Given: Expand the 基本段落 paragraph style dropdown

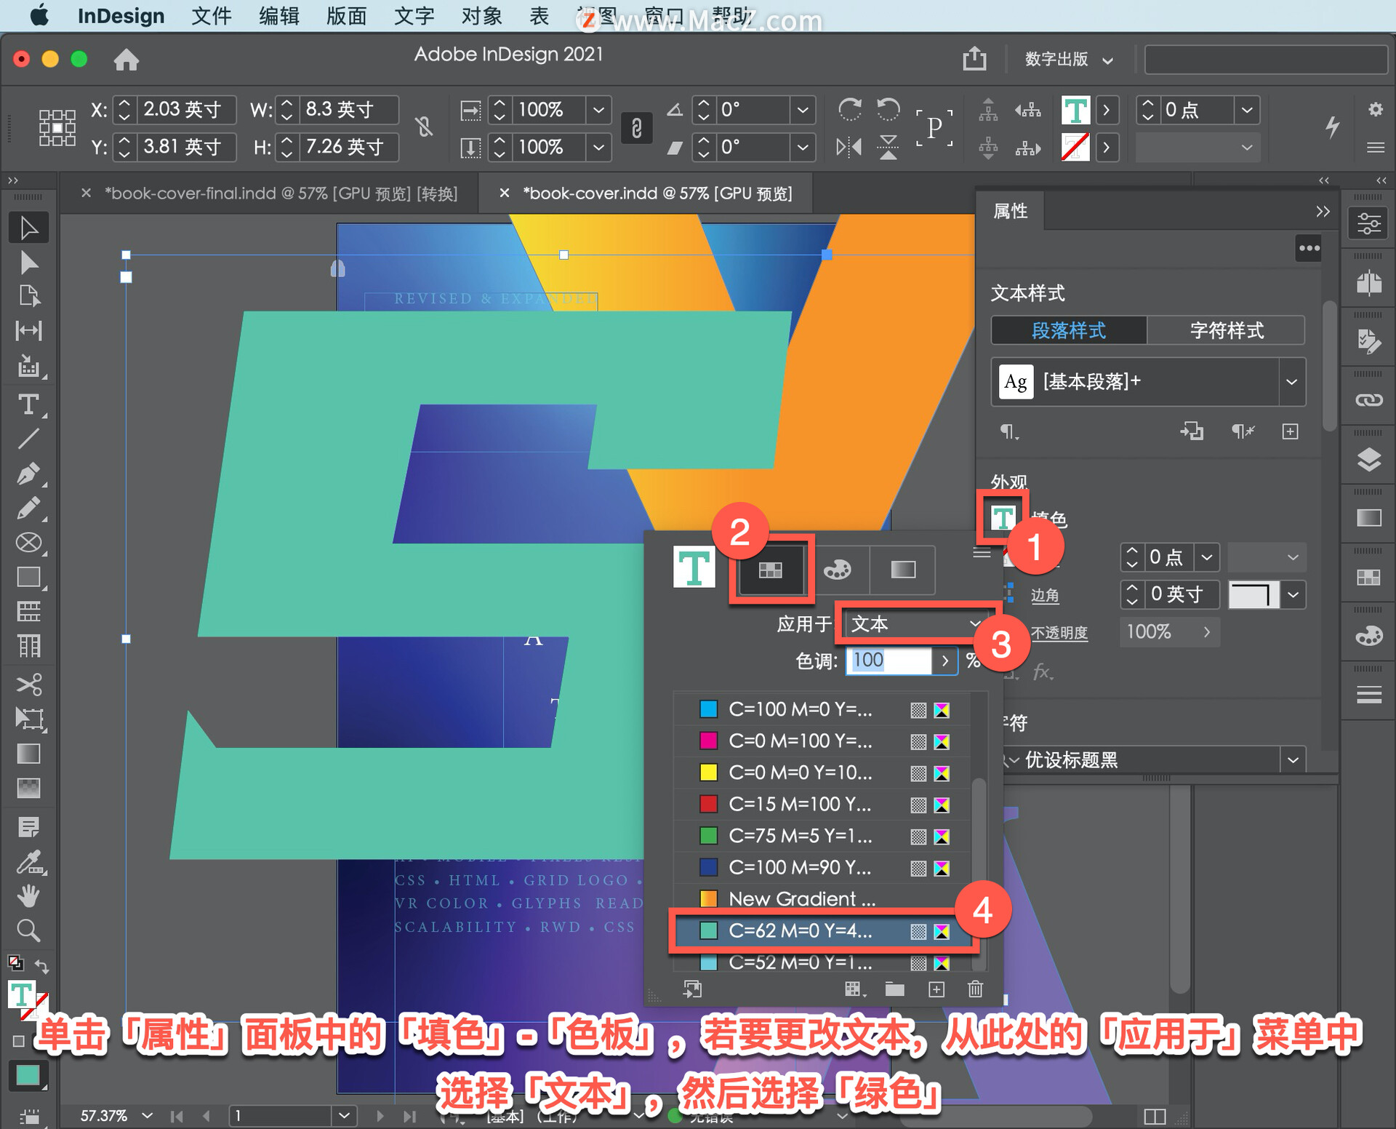Looking at the screenshot, I should 1291,382.
